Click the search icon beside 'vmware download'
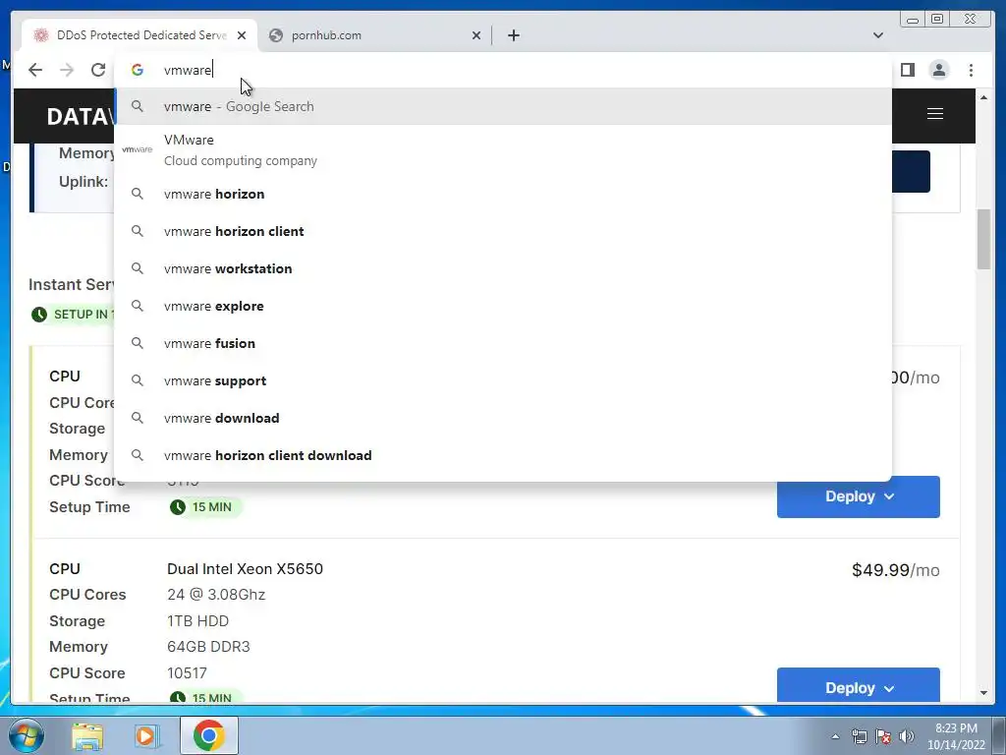The width and height of the screenshot is (1006, 755). (x=138, y=417)
